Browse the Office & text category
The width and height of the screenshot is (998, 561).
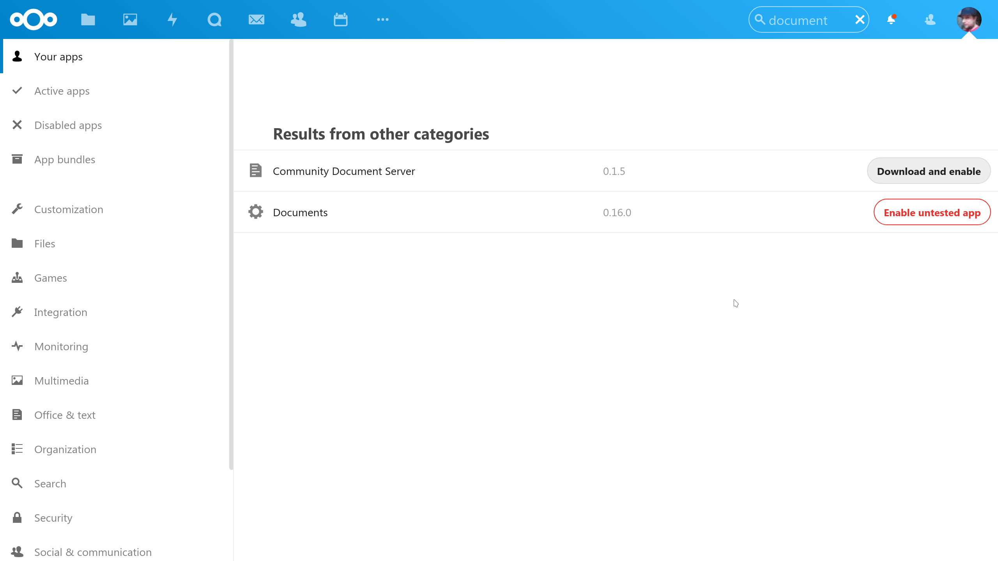(116, 415)
